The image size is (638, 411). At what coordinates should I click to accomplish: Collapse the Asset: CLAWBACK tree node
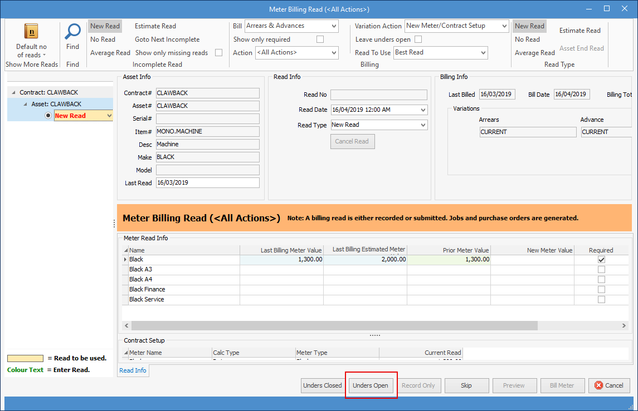pos(25,105)
